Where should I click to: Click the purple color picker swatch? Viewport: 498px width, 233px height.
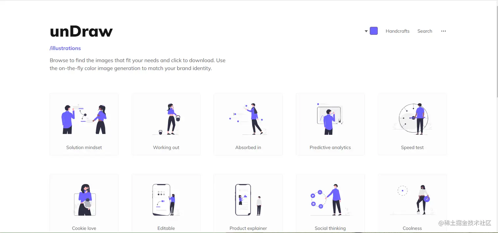coord(373,31)
